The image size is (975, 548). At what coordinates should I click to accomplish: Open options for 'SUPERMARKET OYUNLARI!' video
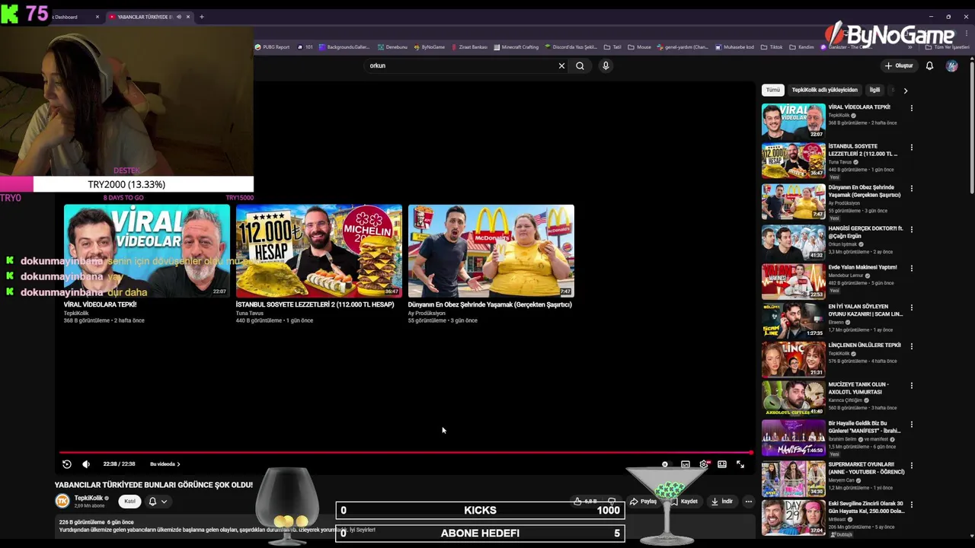click(x=911, y=464)
